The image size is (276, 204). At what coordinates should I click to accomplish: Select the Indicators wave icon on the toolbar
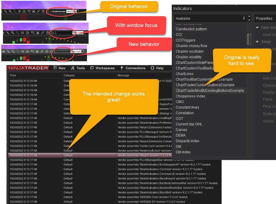[x=42, y=51]
